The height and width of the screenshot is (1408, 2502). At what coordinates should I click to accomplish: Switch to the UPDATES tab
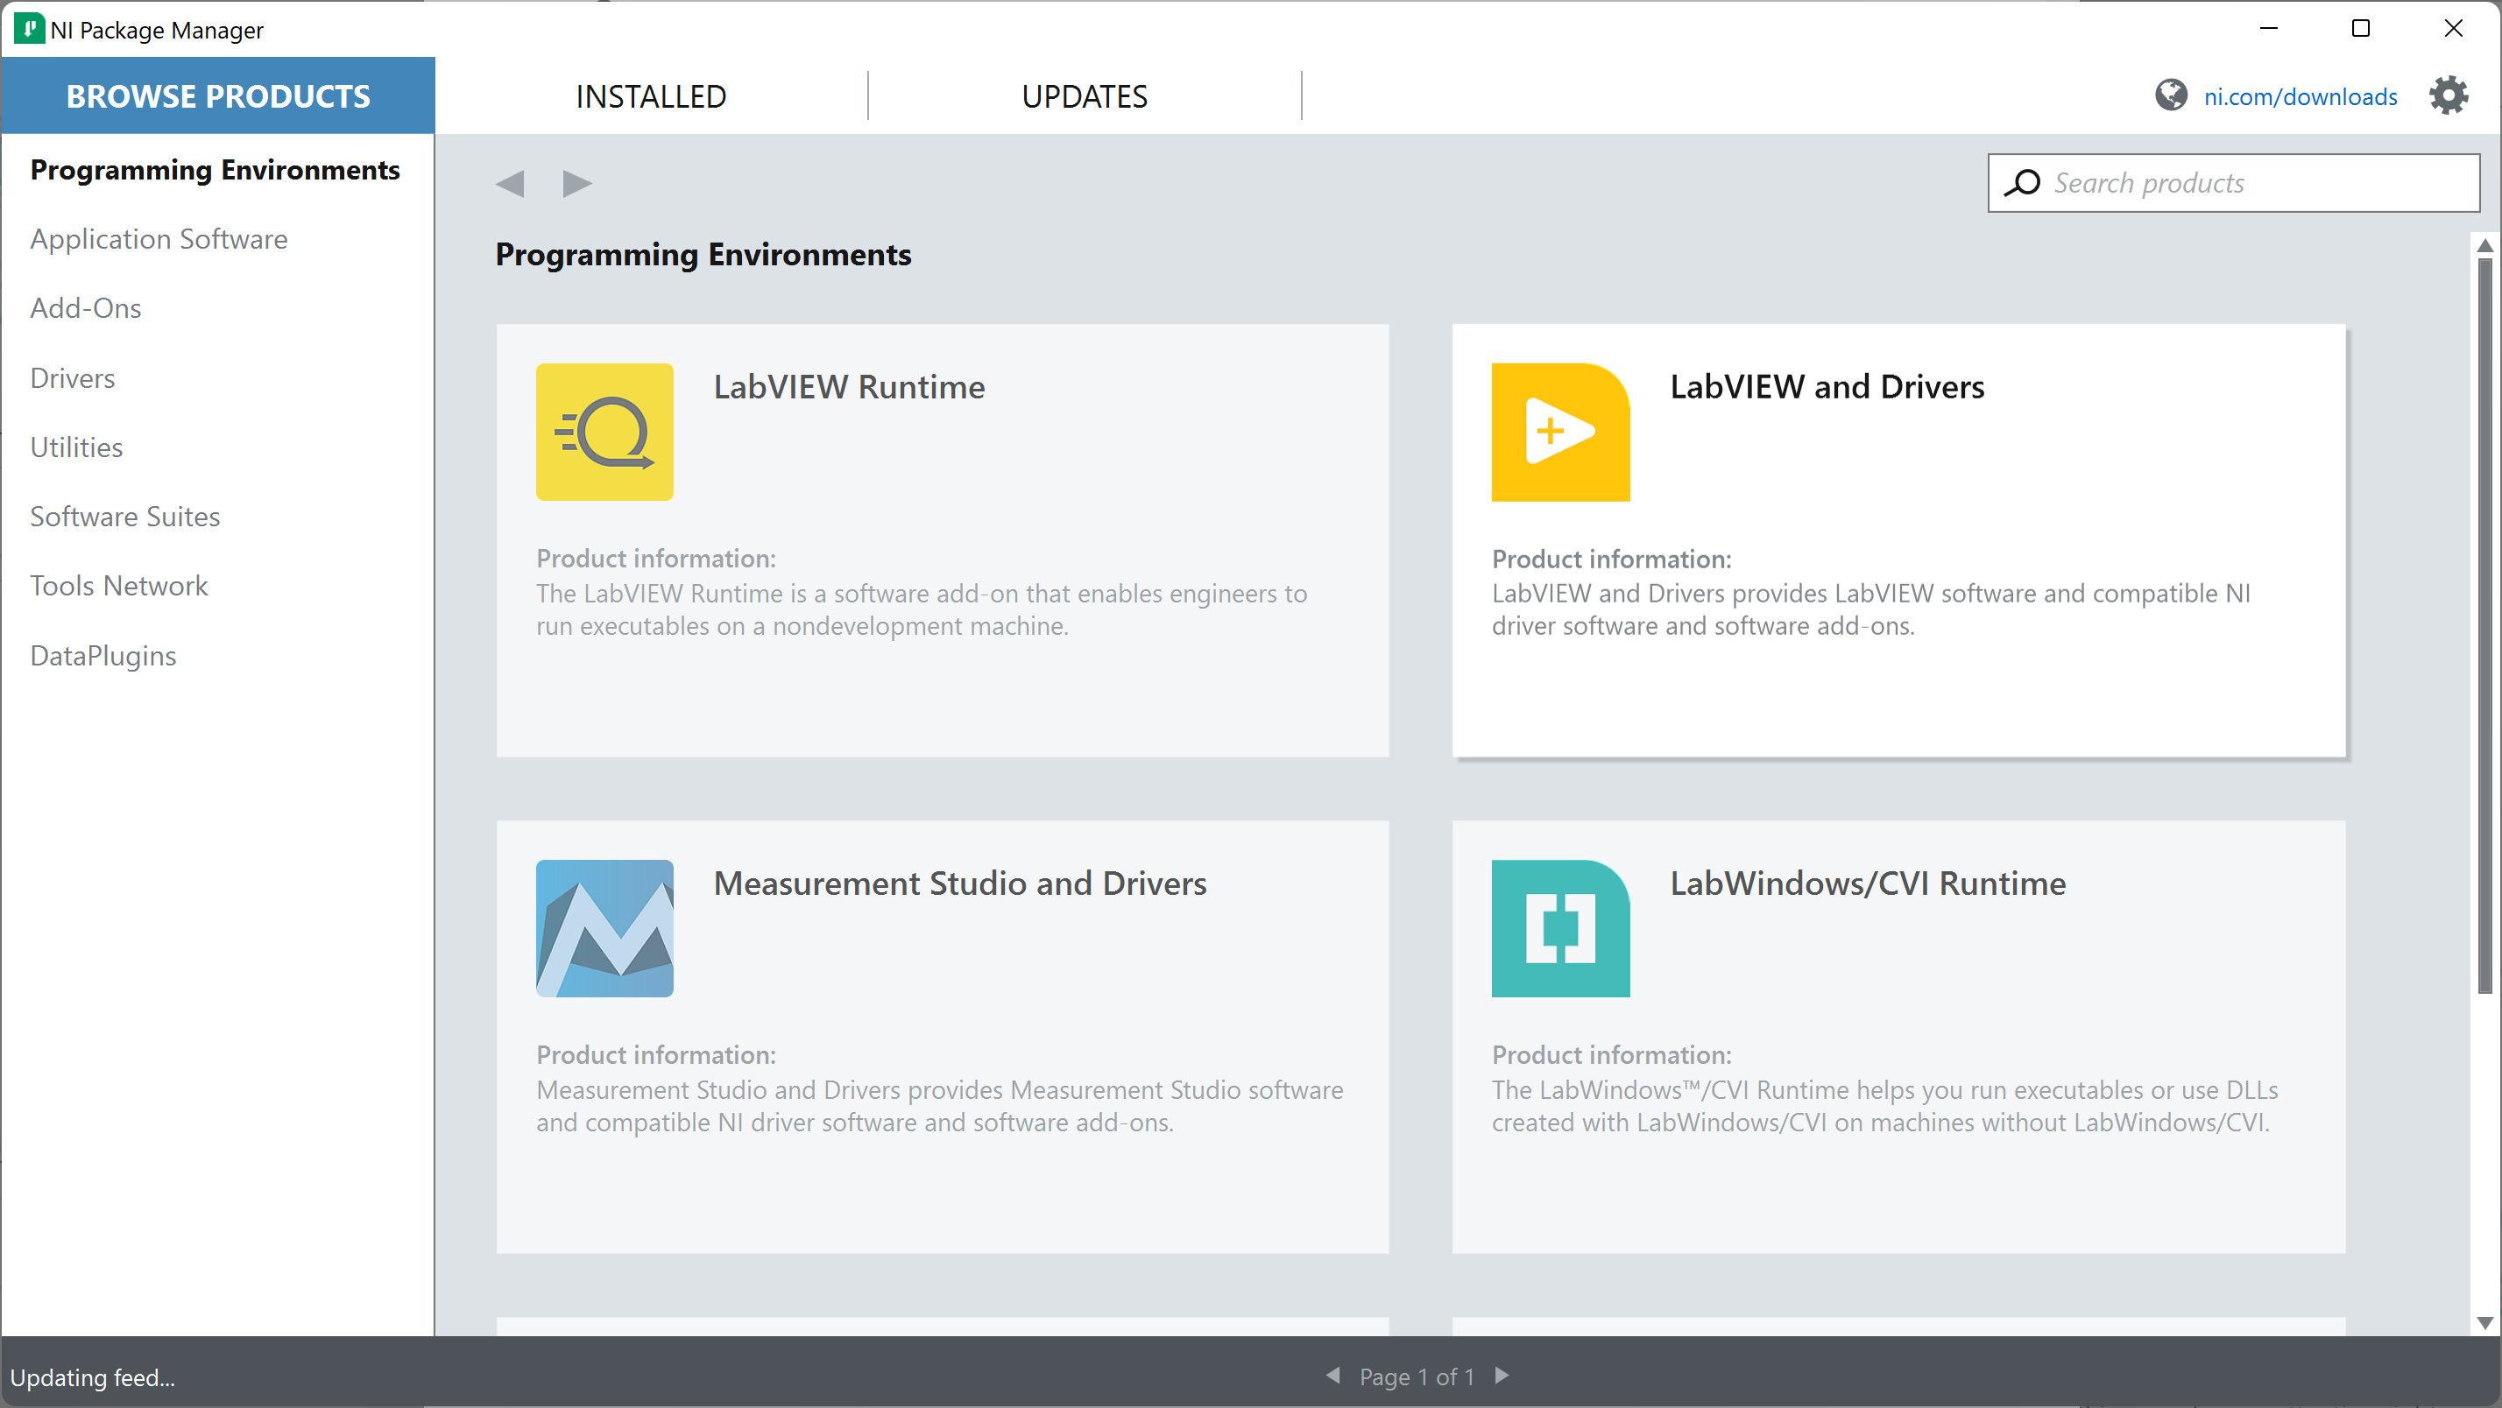1084,96
